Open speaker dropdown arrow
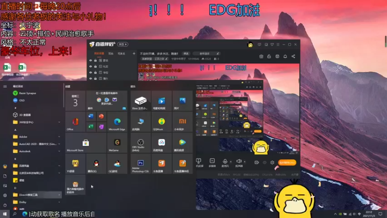Image resolution: width=387 pixels, height=218 pixels. point(245,162)
